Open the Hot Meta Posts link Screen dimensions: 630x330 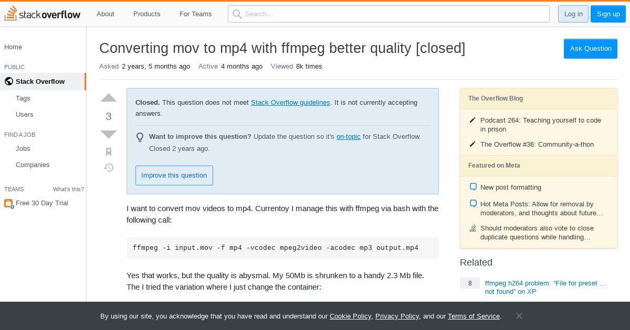pos(542,208)
